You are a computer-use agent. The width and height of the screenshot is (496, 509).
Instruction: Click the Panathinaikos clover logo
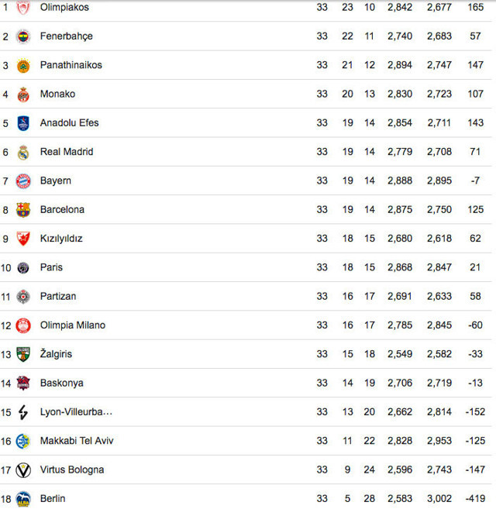point(23,65)
